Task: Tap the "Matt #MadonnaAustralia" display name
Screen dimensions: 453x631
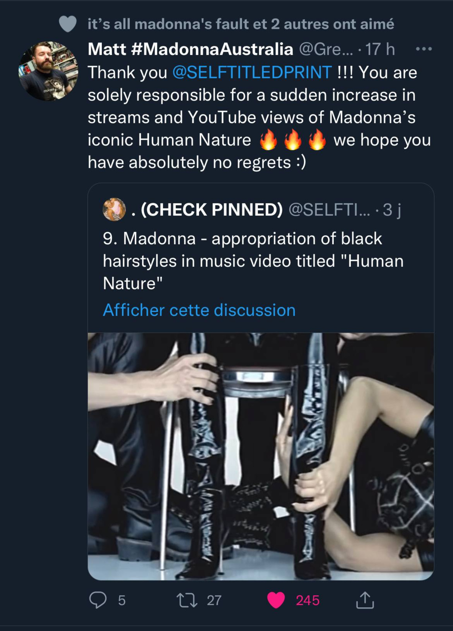Action: point(190,49)
